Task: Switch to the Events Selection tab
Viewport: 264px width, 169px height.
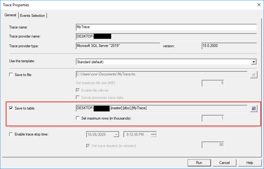Action: [33, 15]
